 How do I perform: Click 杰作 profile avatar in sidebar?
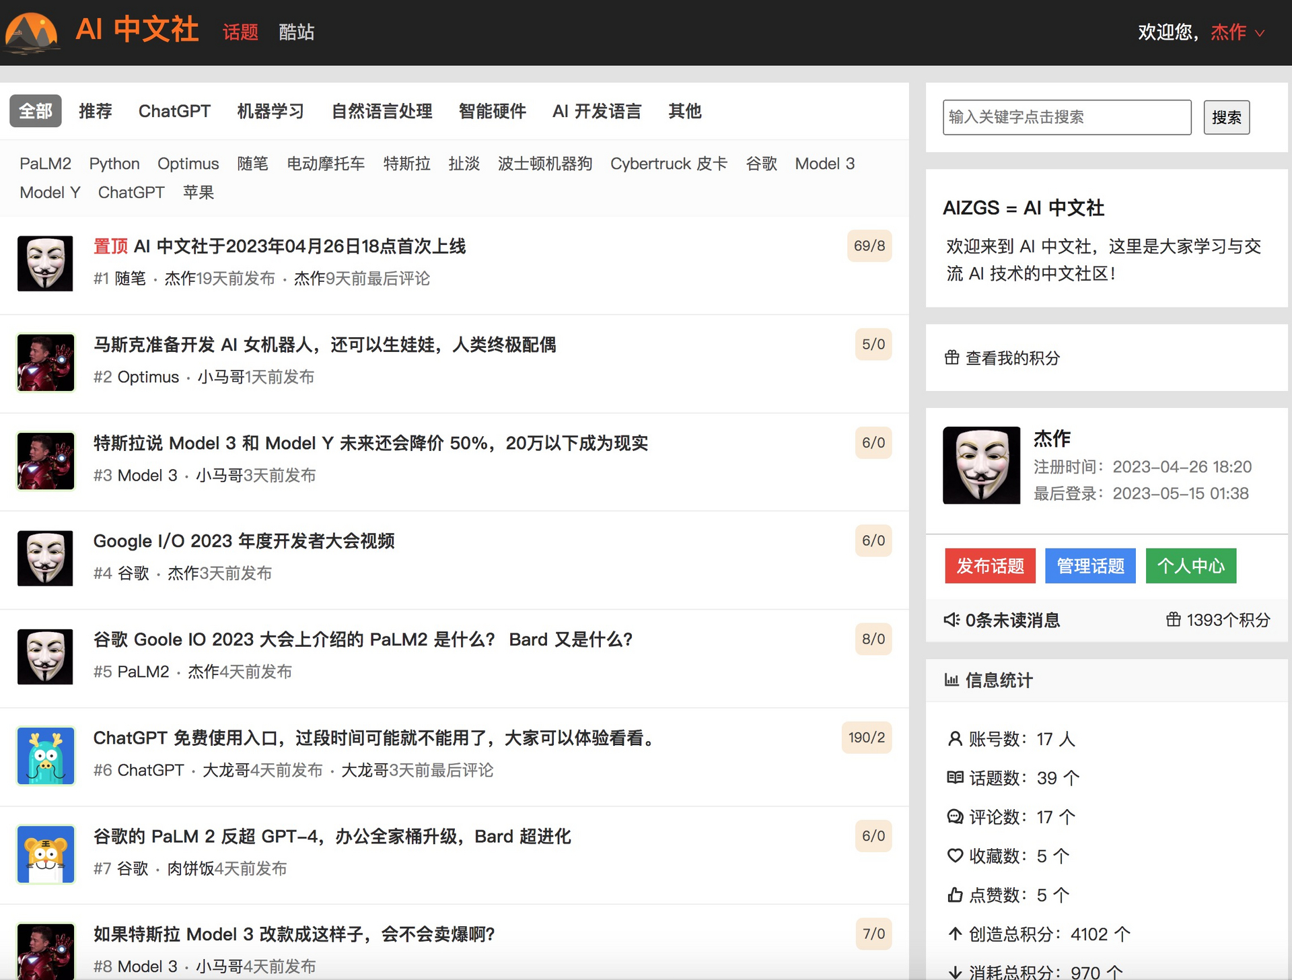(x=981, y=465)
